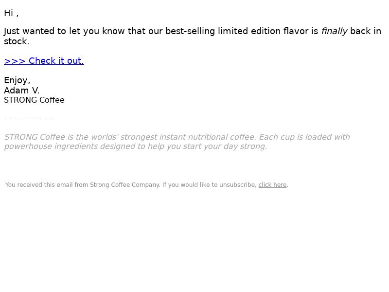
Task: Click the "STRONG Coffee" signature line
Action: pos(34,100)
